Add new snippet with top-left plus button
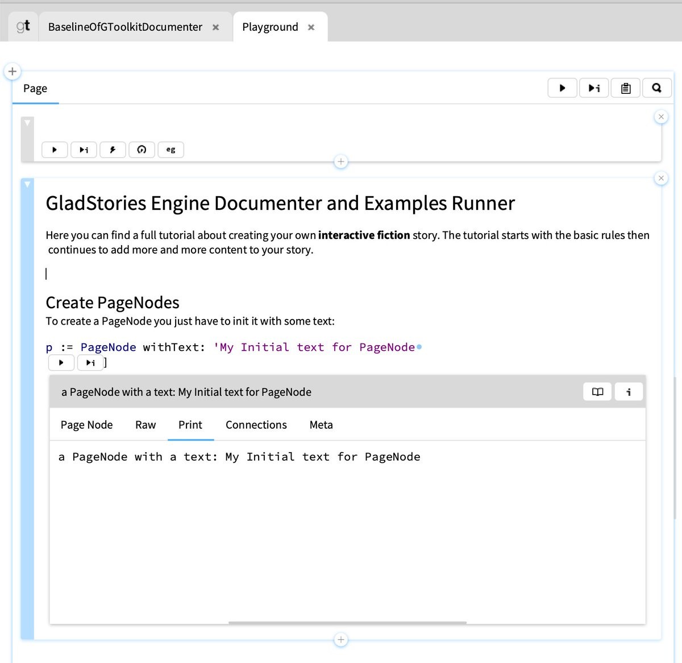Image resolution: width=682 pixels, height=663 pixels. point(13,72)
